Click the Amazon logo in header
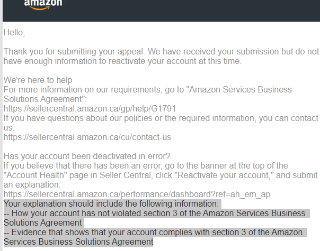 (43, 4)
